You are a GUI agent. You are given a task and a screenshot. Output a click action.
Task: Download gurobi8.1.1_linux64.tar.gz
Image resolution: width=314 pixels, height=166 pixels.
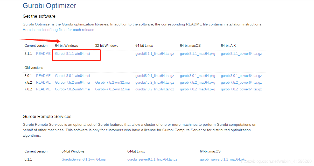coord(155,54)
